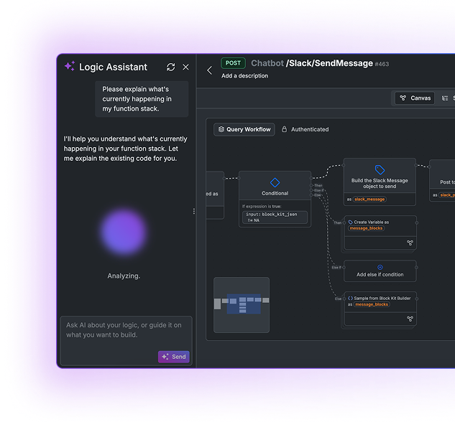Click the lock icon next to Authenticated
The image size is (455, 422).
285,130
